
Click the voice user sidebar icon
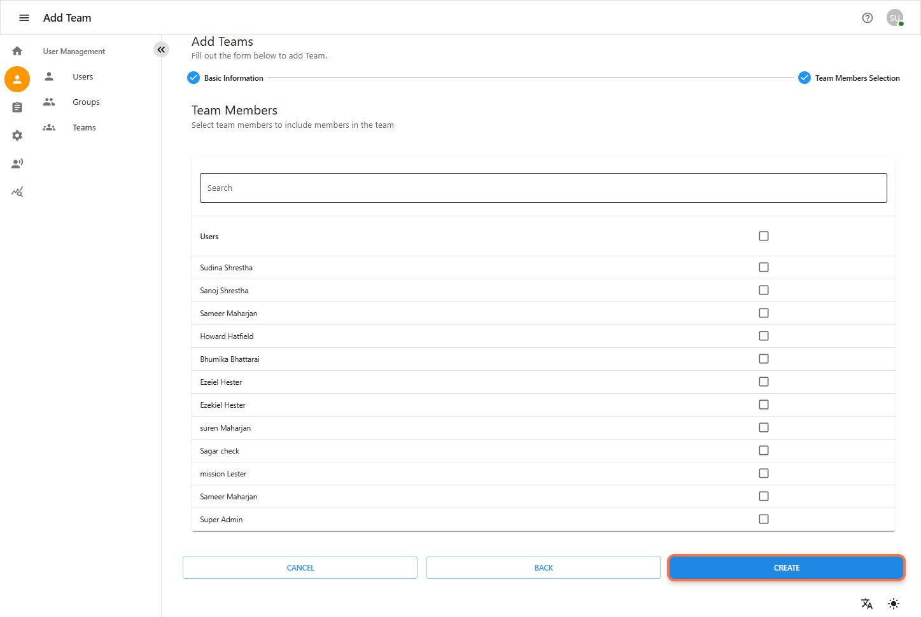pos(17,163)
